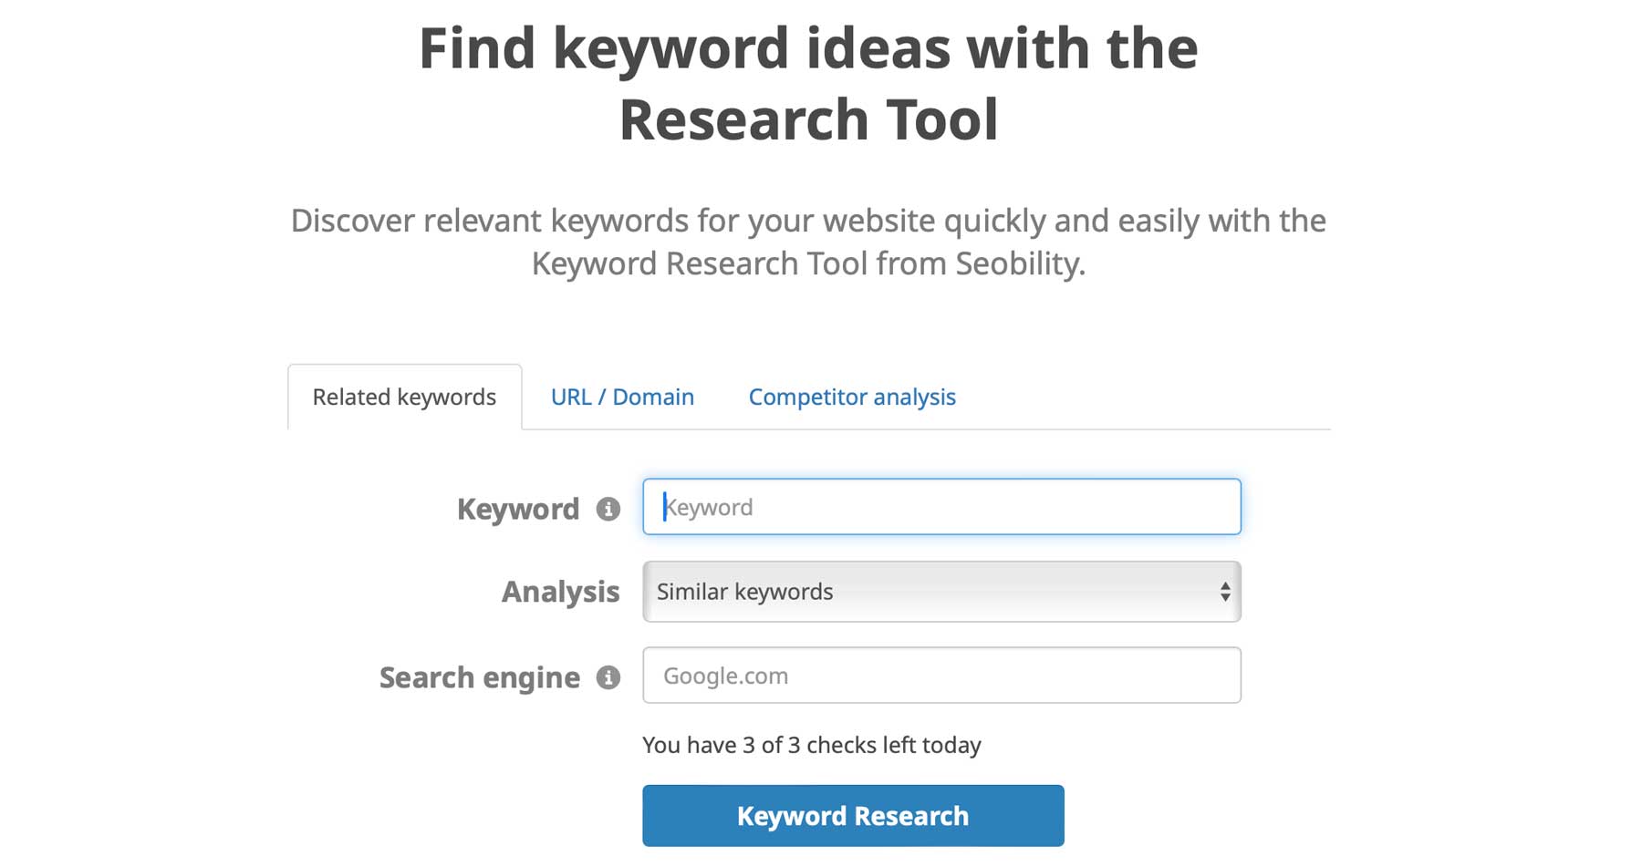Focus the Search engine field showing Google.com
The height and width of the screenshot is (867, 1642).
(941, 675)
